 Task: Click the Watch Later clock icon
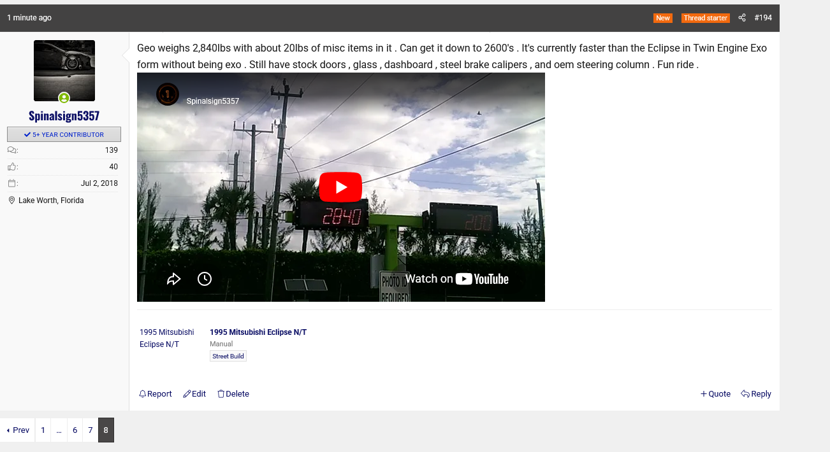click(x=205, y=279)
